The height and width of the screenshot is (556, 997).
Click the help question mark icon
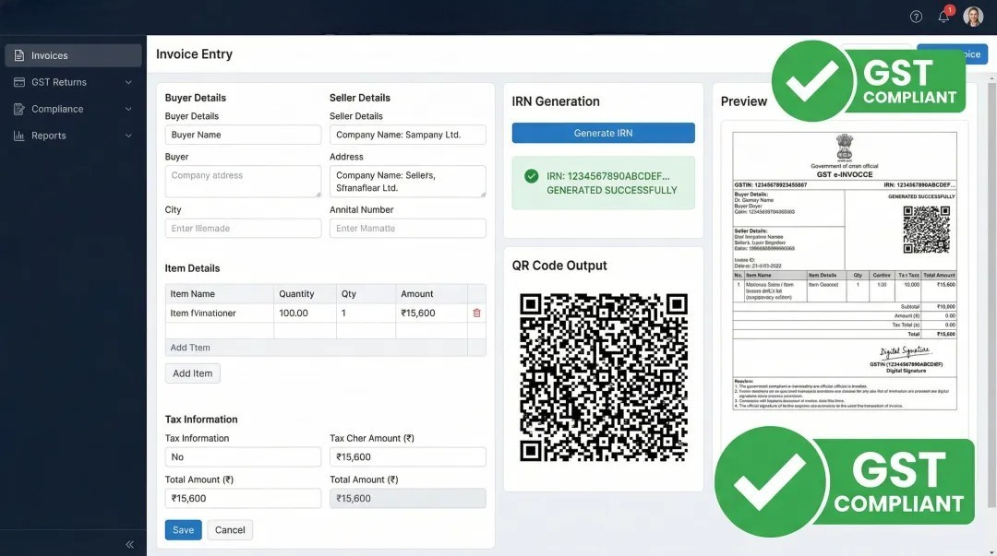(916, 17)
